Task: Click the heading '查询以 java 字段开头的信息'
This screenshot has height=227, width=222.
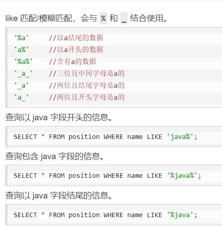Action: [59, 117]
